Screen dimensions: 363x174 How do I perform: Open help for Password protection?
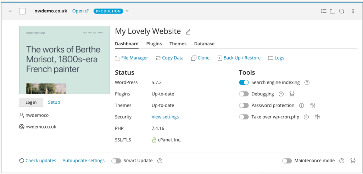coord(301,106)
